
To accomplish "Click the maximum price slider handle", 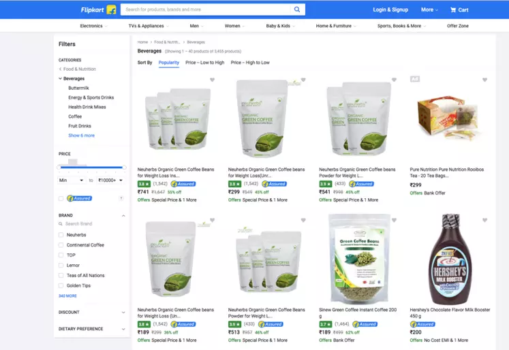I will pos(124,168).
